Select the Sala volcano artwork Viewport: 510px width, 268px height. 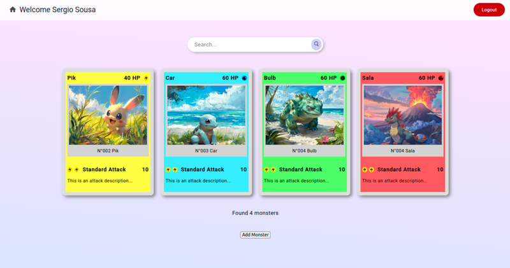402,115
